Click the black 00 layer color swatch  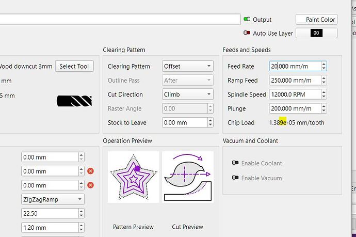coord(316,34)
